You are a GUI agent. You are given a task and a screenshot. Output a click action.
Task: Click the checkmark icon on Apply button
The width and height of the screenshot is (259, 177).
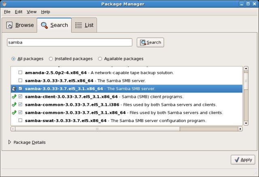click(x=237, y=160)
